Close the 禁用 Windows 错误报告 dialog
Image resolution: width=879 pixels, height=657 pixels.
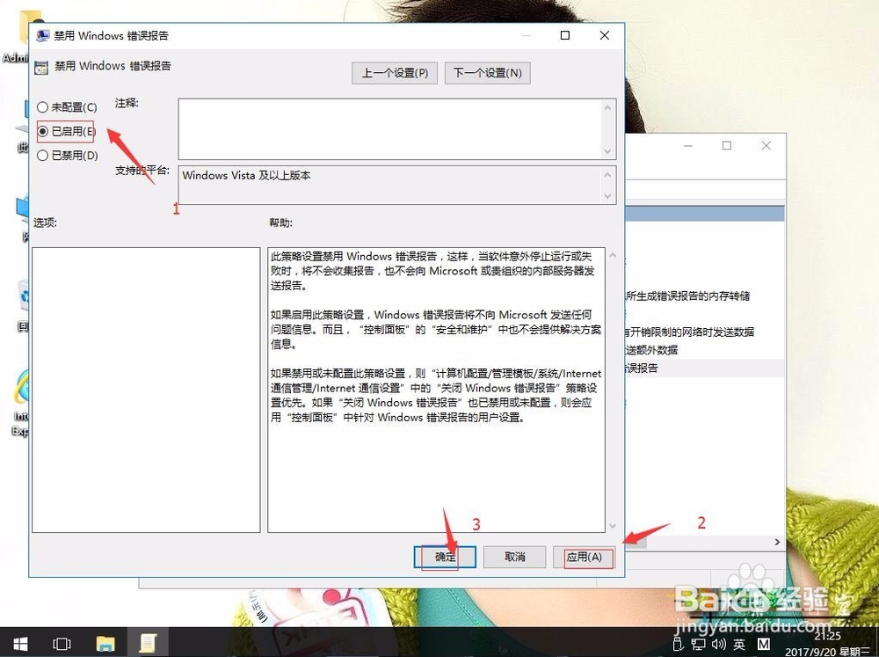[x=605, y=35]
